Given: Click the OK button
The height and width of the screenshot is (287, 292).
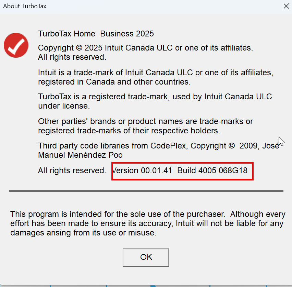Looking at the screenshot, I should tap(146, 257).
